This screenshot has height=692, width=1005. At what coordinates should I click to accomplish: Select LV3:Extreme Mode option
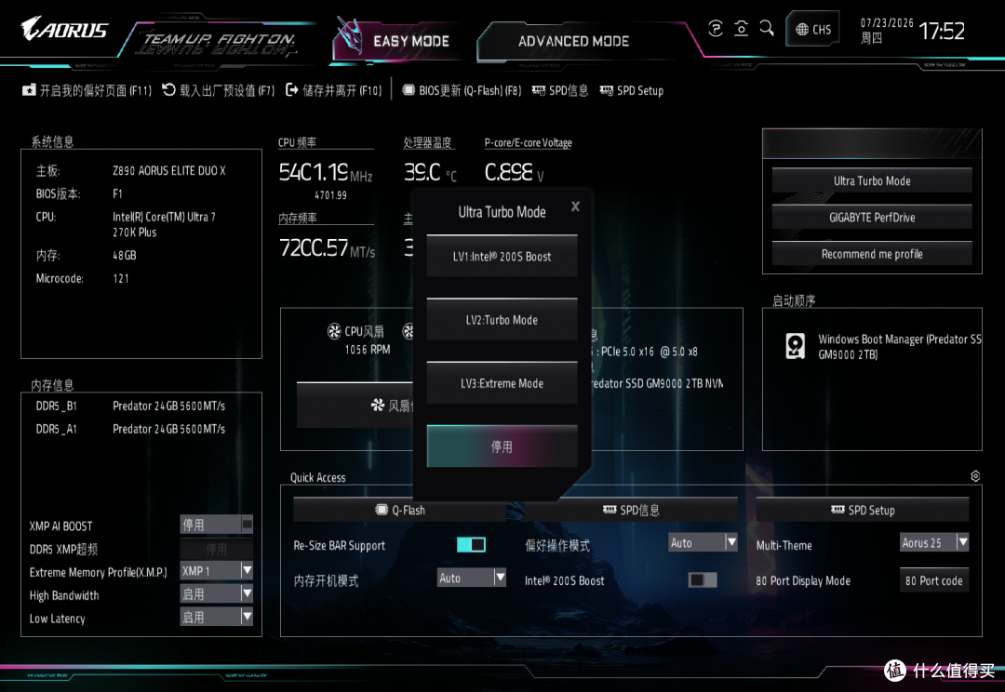point(502,383)
